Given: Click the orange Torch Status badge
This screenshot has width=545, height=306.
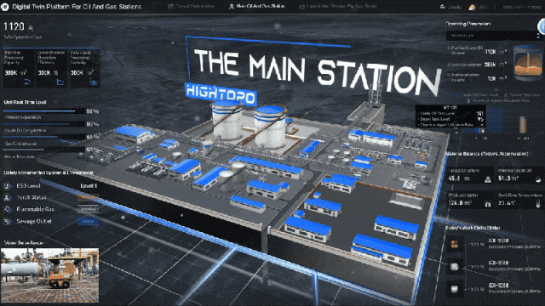Looking at the screenshot, I should [x=88, y=197].
